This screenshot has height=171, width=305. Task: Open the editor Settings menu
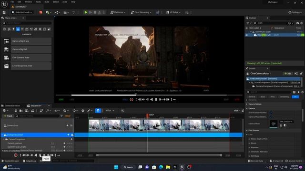pyautogui.click(x=295, y=12)
